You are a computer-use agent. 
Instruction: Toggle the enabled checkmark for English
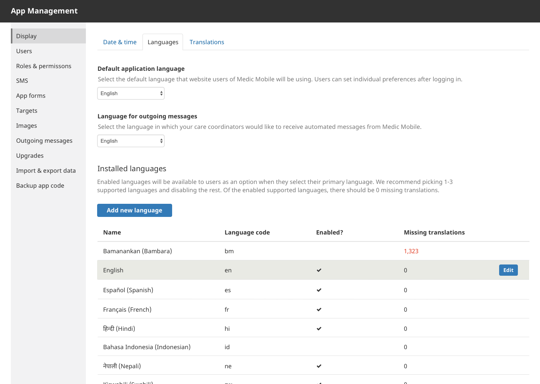click(319, 270)
